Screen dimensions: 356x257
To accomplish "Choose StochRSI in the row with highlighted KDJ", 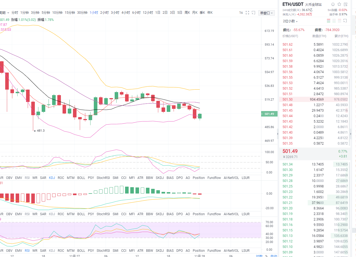I will (103, 178).
